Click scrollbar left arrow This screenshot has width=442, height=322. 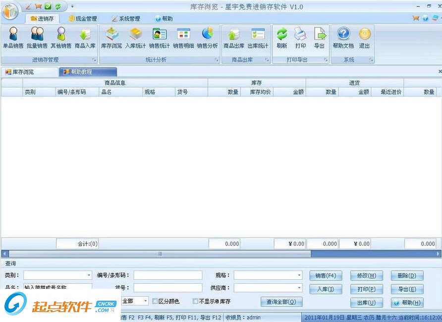(4, 254)
